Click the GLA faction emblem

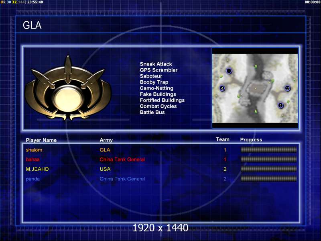(x=68, y=88)
